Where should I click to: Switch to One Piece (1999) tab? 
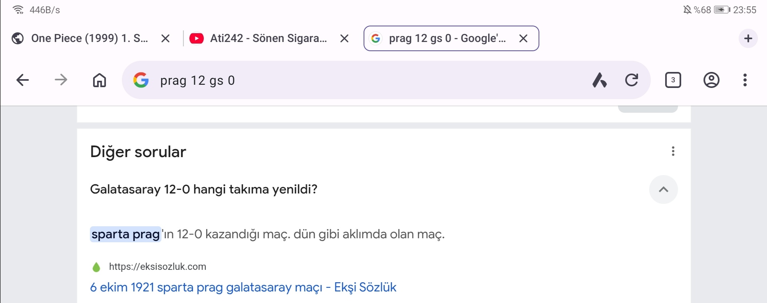90,38
